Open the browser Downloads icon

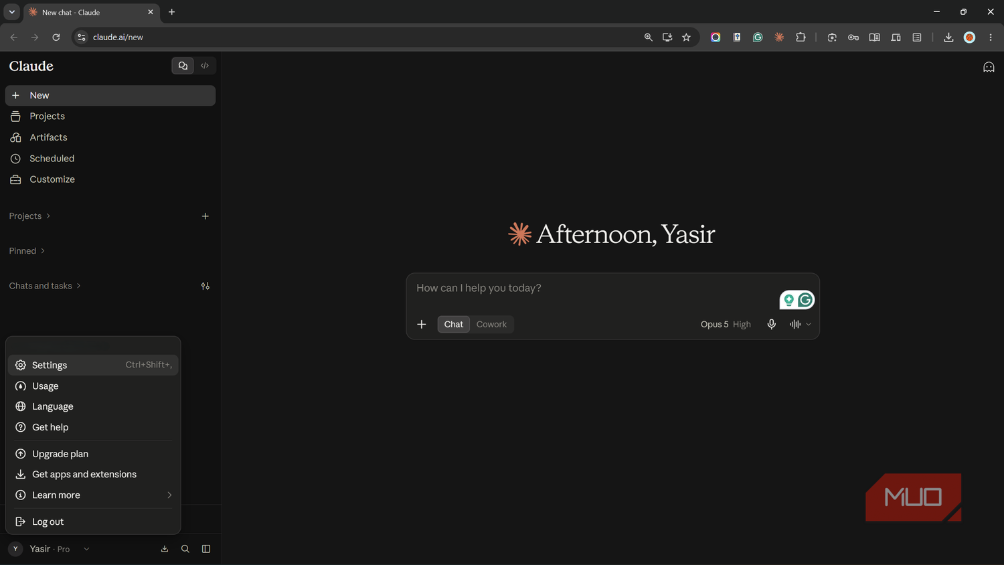coord(948,37)
